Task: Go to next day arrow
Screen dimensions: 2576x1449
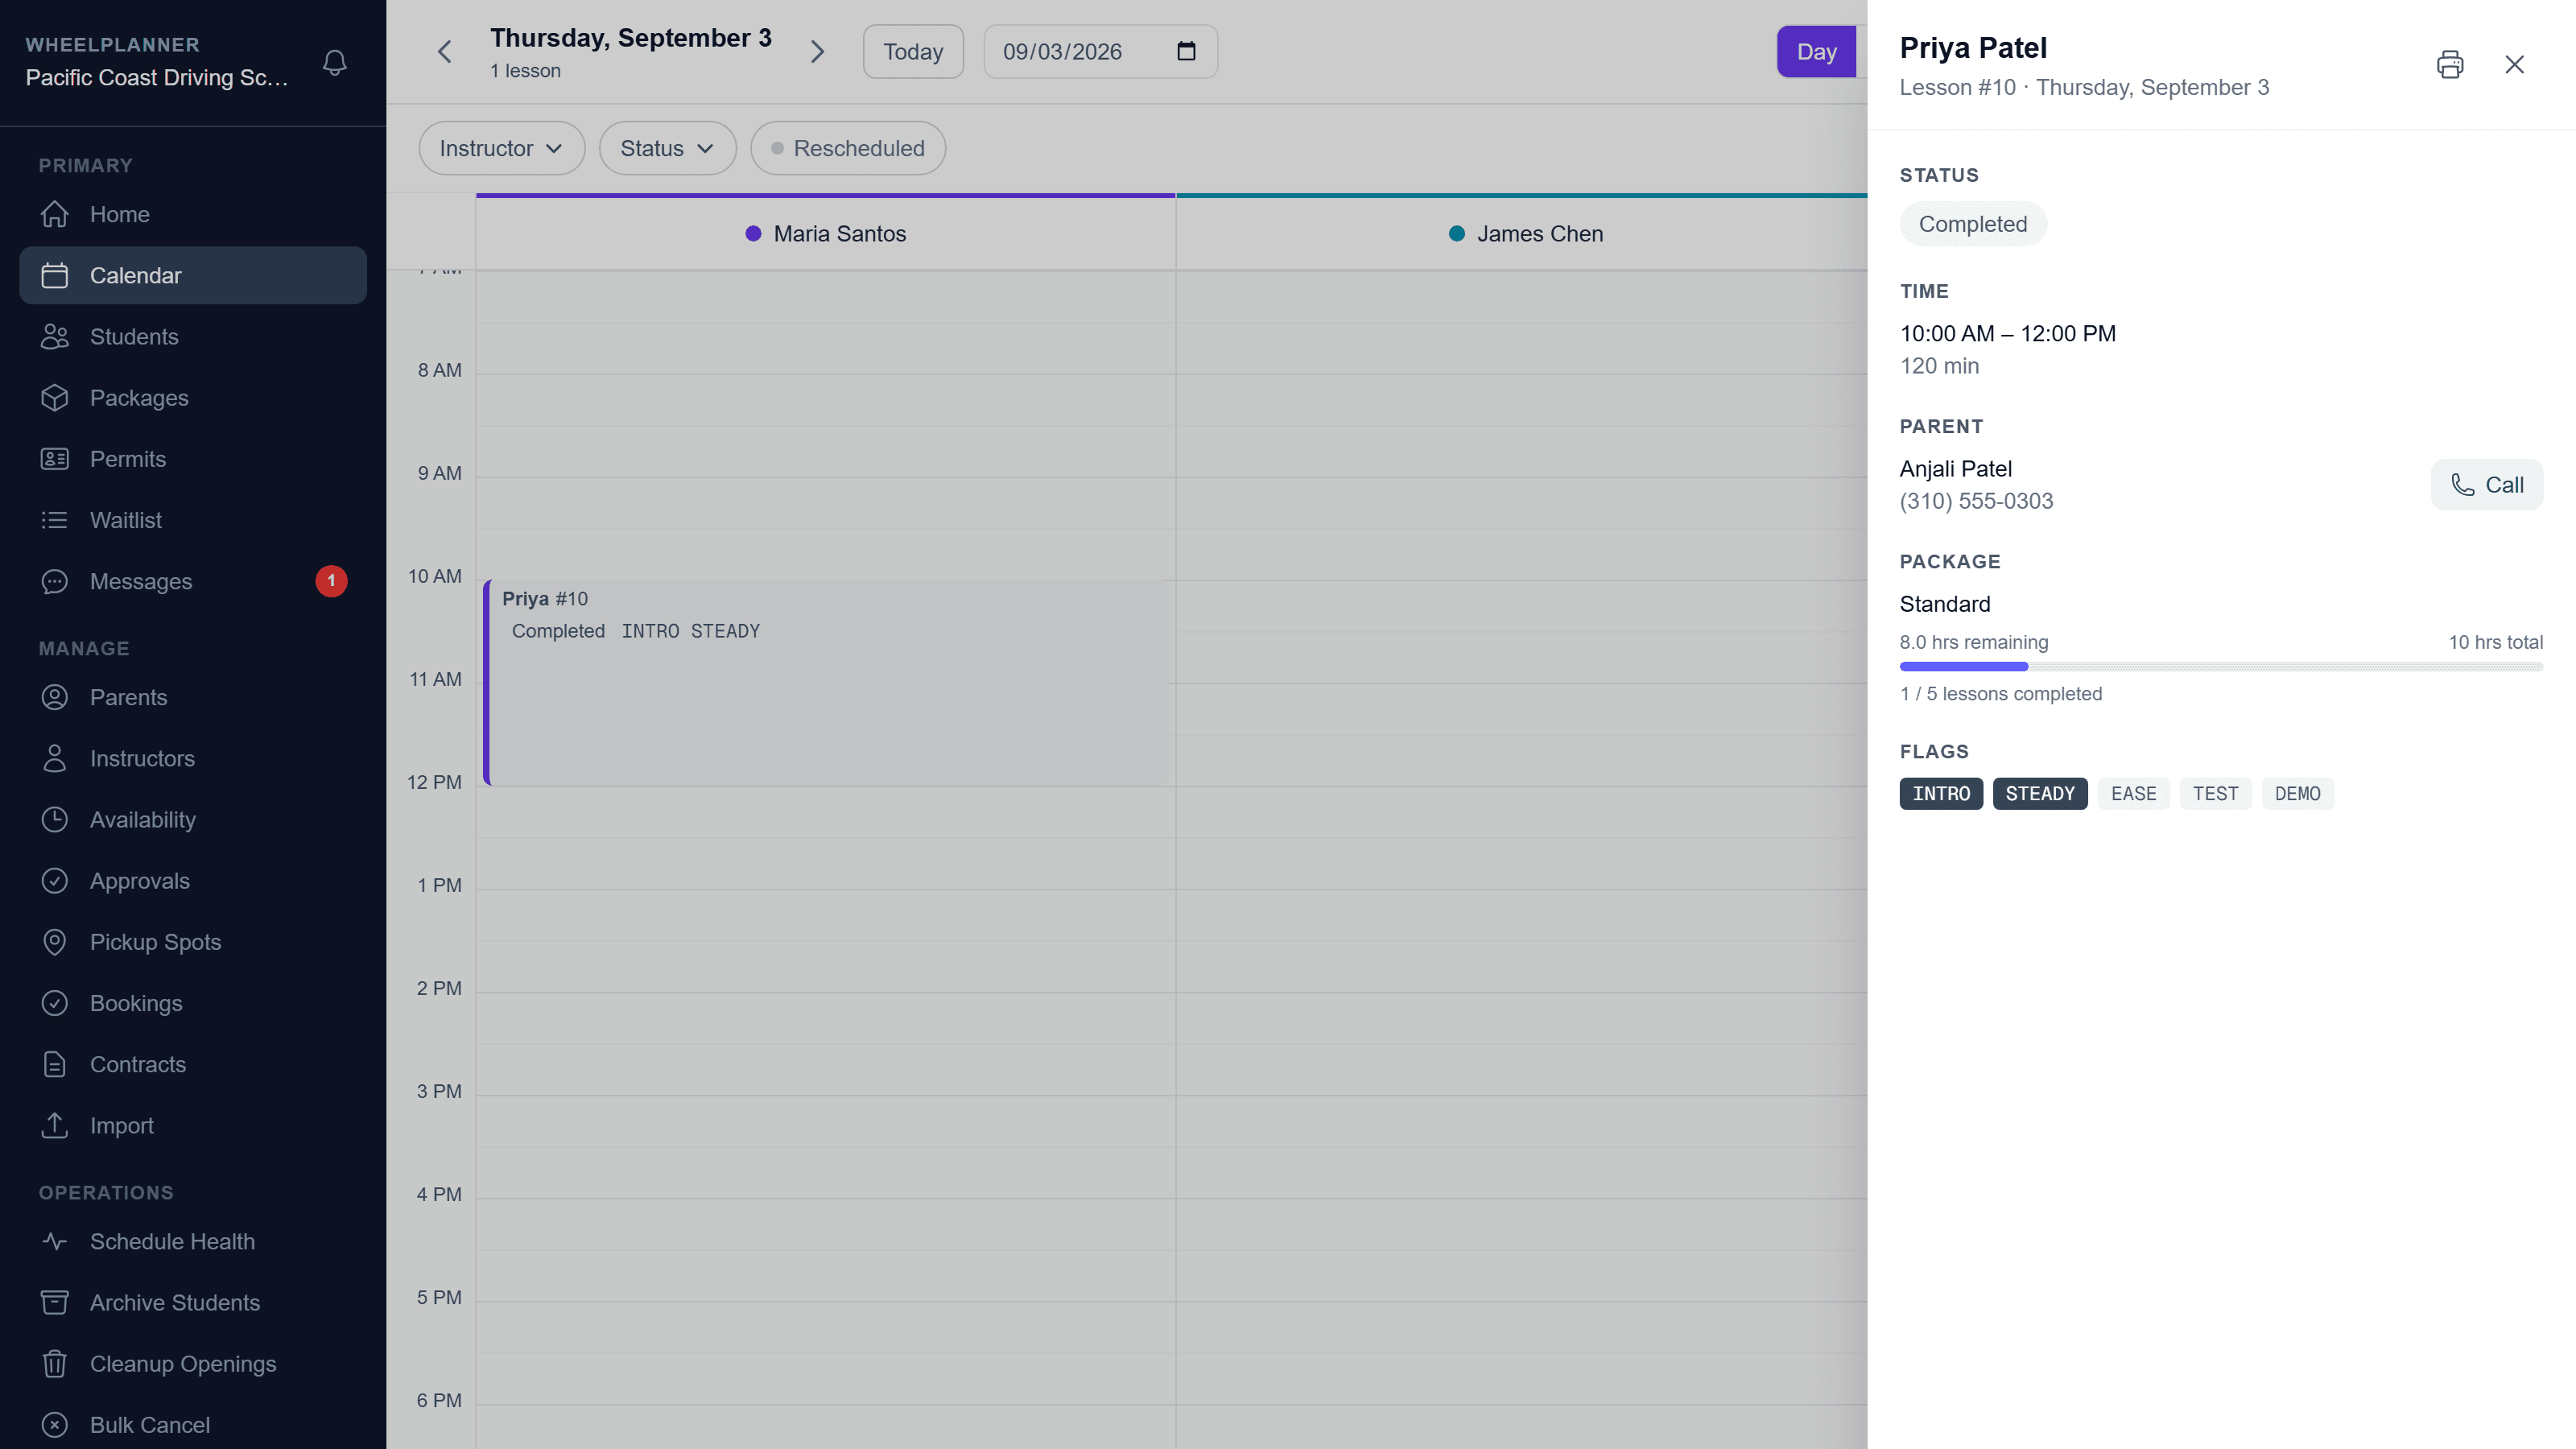Action: click(817, 51)
